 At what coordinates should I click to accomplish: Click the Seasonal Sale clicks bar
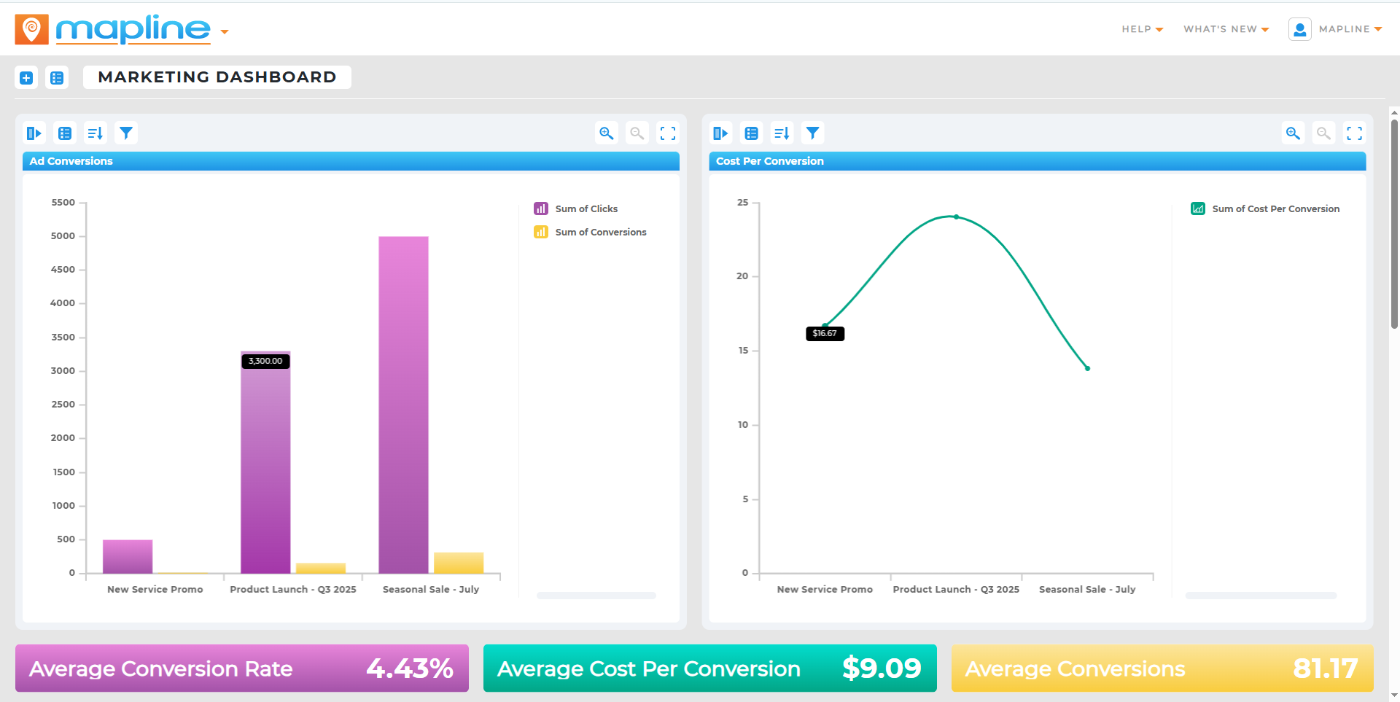(403, 405)
